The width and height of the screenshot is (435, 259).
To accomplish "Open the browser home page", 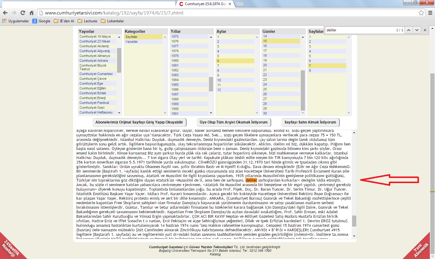I will [31, 13].
